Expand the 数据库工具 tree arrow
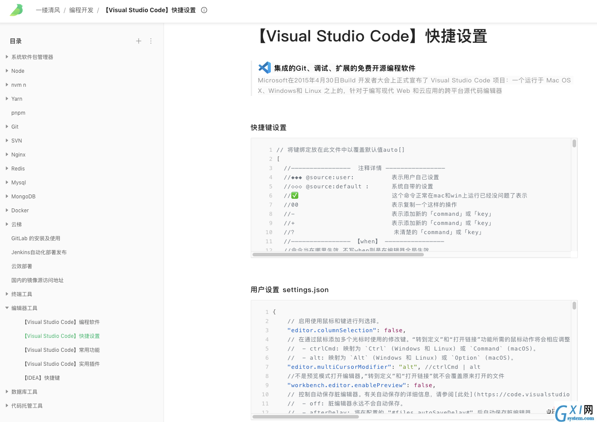This screenshot has width=597, height=422. tap(7, 391)
